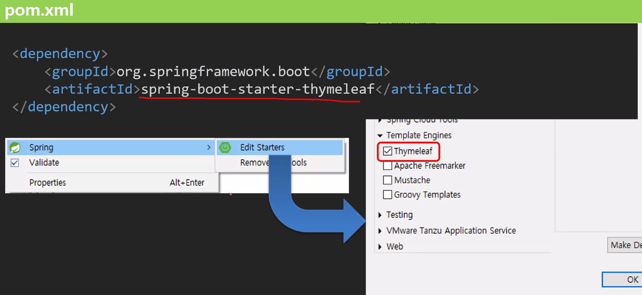Screen dimensions: 642x295
Task: Click the partially hidden Remove tools entry
Action: pos(279,163)
